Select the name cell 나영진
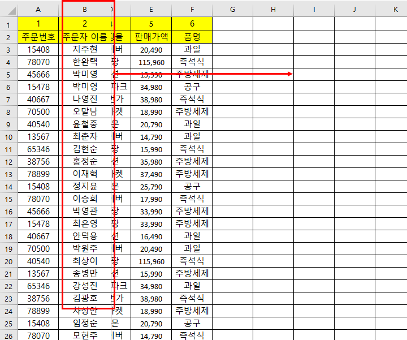This screenshot has width=407, height=340. pos(85,99)
